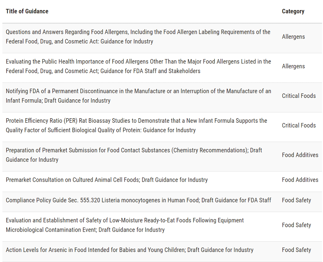Open the Compliance Policy Guide Sec. 555.320 Listeria guidance

pyautogui.click(x=138, y=200)
